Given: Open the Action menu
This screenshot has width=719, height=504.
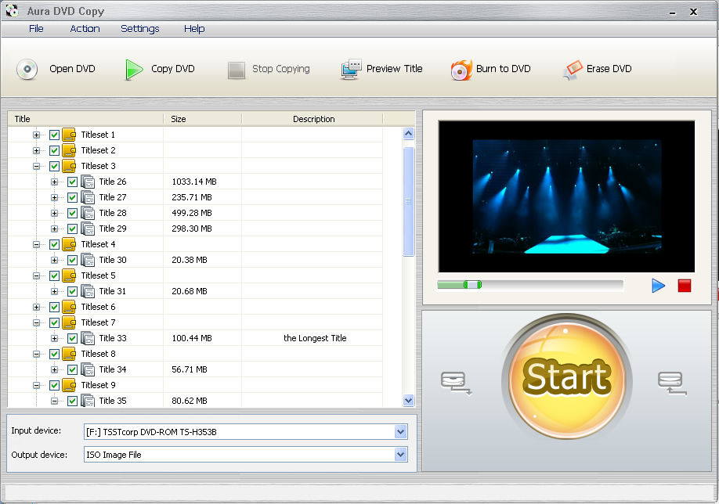Looking at the screenshot, I should pos(85,29).
